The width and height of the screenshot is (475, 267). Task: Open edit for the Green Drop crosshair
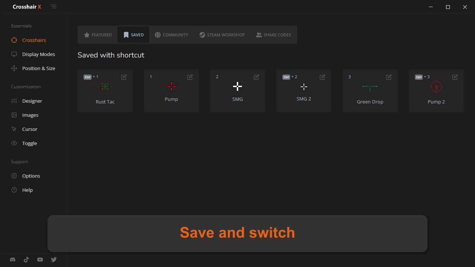point(389,77)
